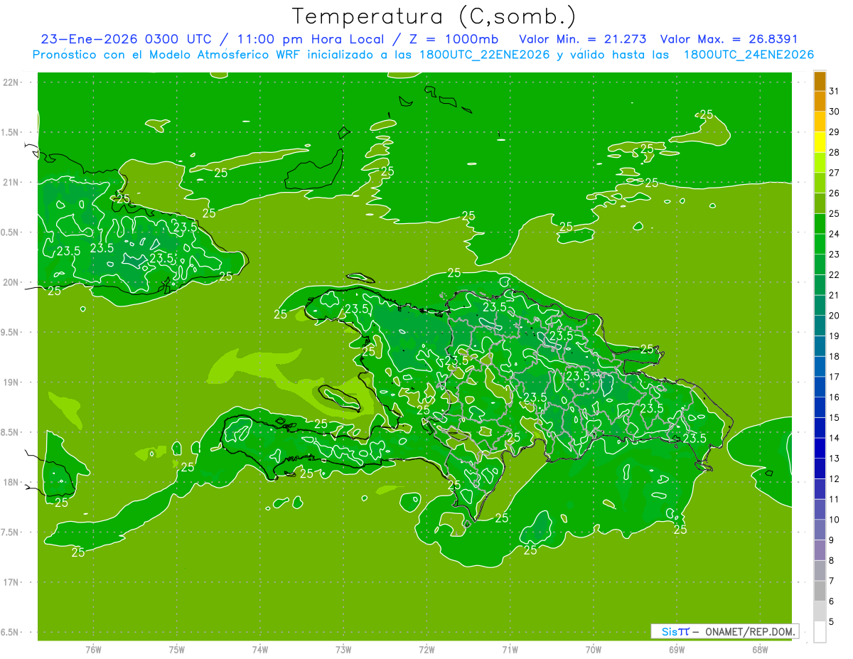Viewport: 853px width, 659px height.
Task: Click the blue swatch between 16 and 17
Action: click(x=820, y=387)
